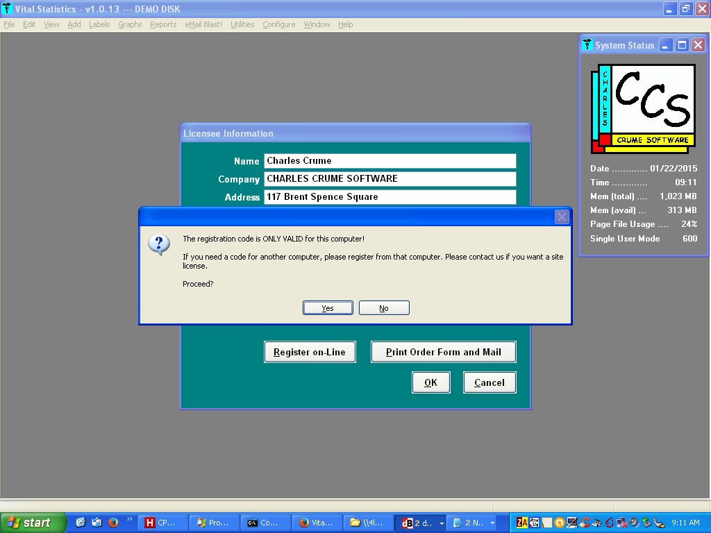Screen dimensions: 711x533
Task: Open the View menu
Action: [51, 24]
